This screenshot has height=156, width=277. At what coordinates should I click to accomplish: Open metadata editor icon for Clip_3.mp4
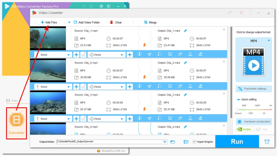click(200, 118)
